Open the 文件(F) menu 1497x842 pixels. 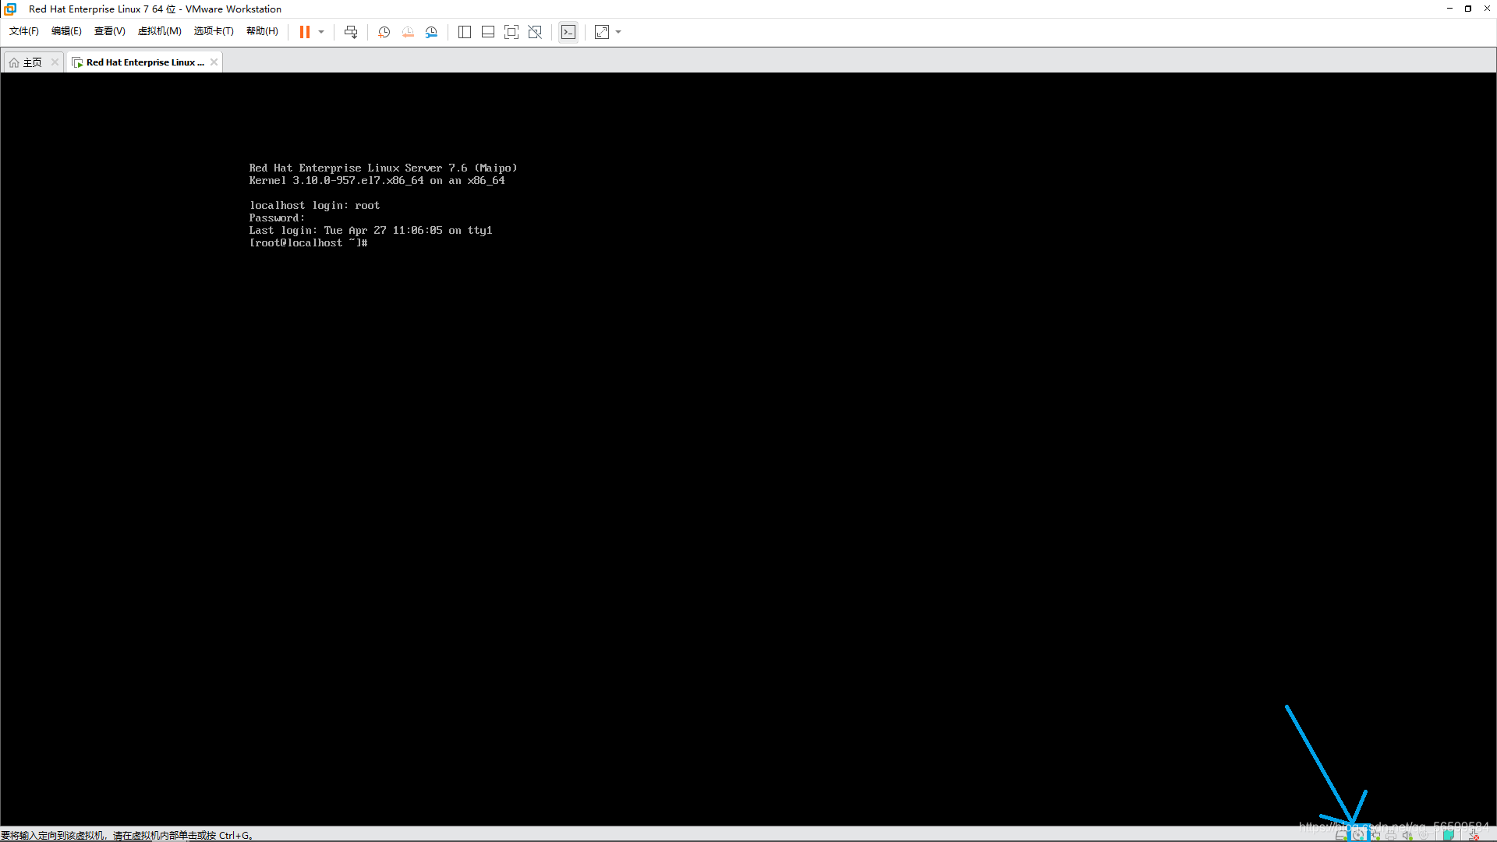click(23, 31)
